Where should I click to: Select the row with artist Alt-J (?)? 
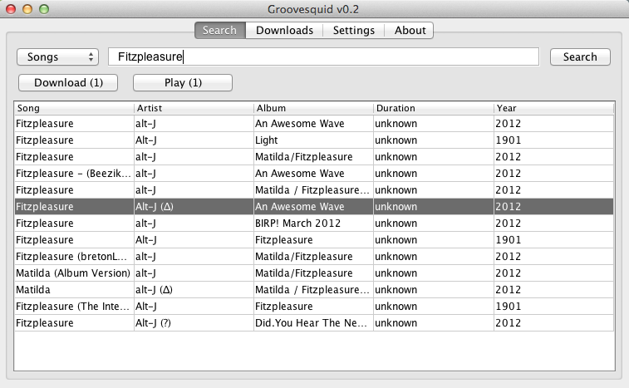tap(314, 323)
